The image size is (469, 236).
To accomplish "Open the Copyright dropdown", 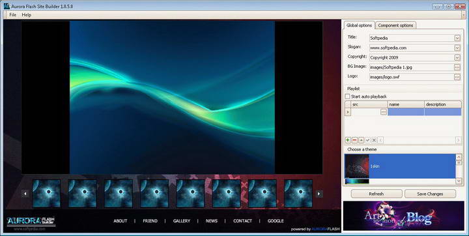I will click(457, 57).
